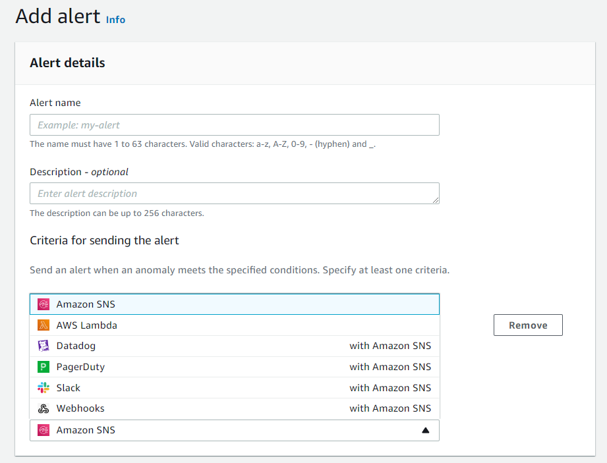
Task: Click the Amazon SNS icon in the highlighted option
Action: [x=43, y=304]
